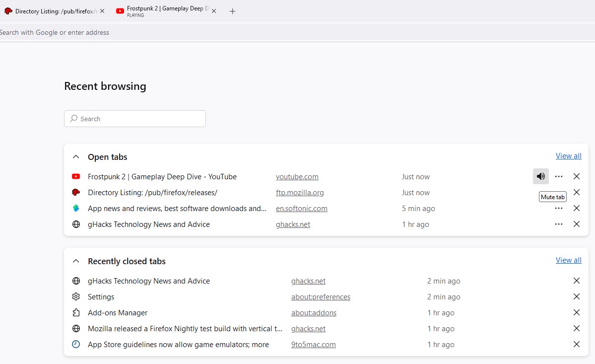Click the YouTube favicon next to Frostpunk 2
Image resolution: width=595 pixels, height=364 pixels.
(75, 176)
